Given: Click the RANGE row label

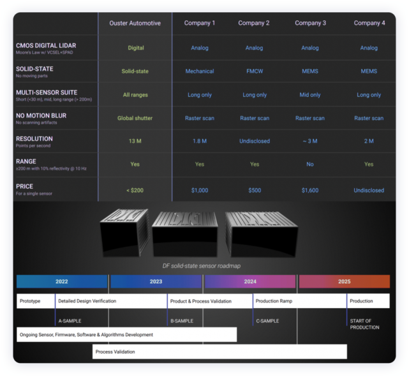Looking at the screenshot, I should point(26,161).
